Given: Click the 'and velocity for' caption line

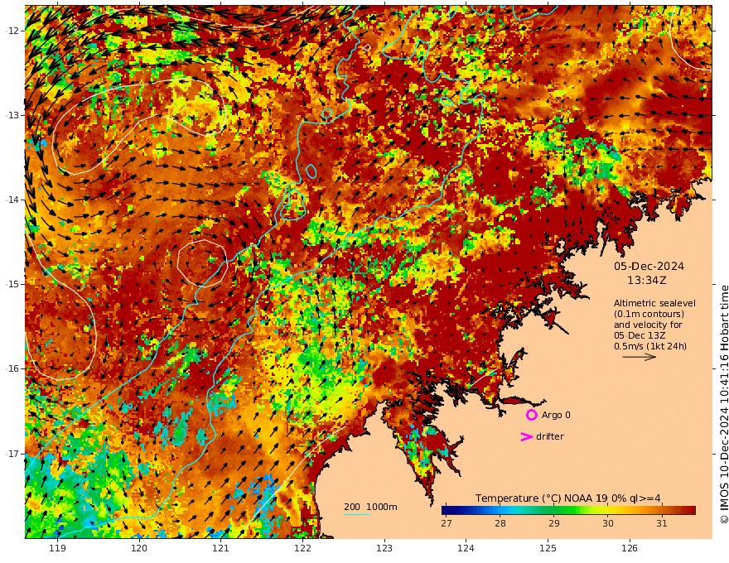Looking at the screenshot, I should tap(648, 325).
